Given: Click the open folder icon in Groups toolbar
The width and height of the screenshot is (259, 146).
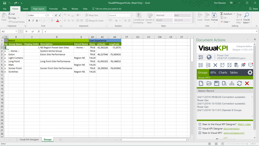Looking at the screenshot, I should tap(209, 83).
